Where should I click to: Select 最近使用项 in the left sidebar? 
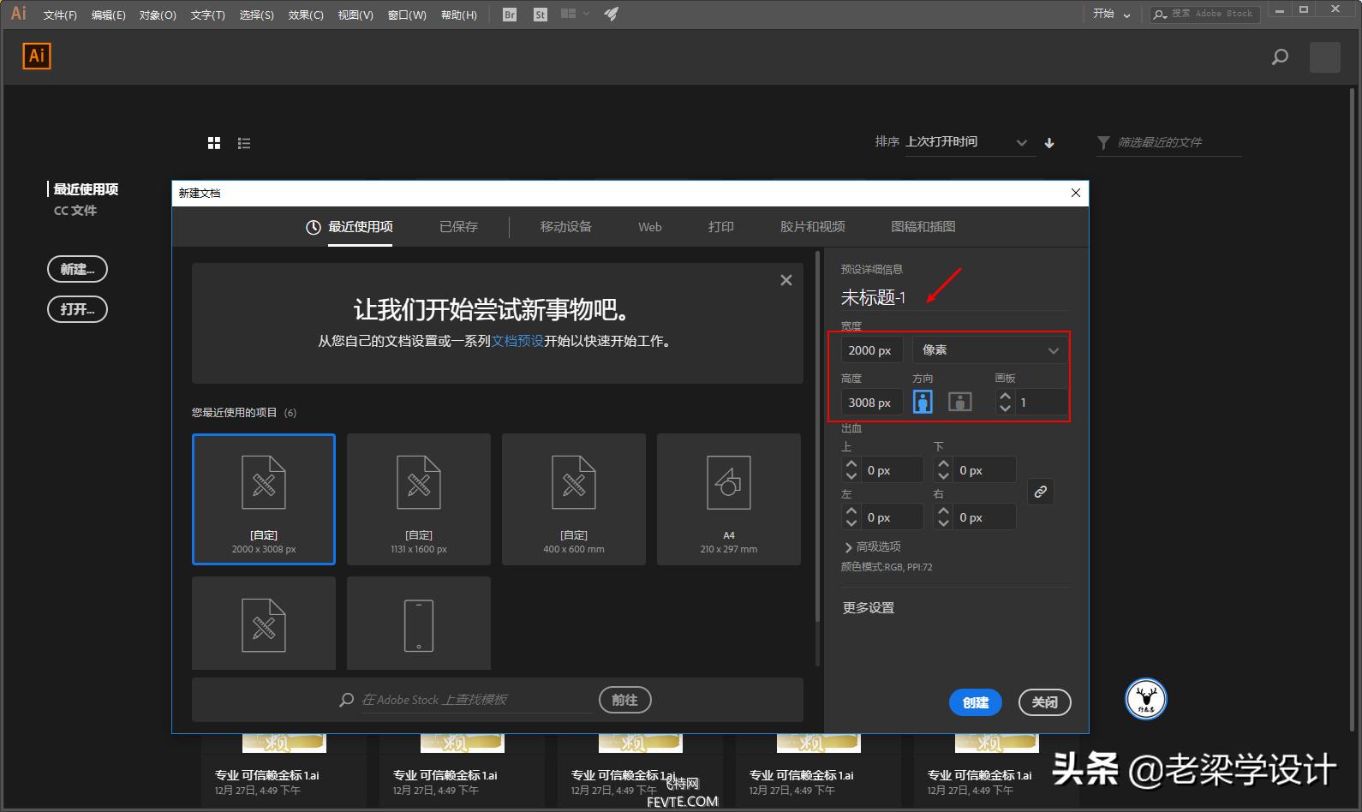point(86,189)
